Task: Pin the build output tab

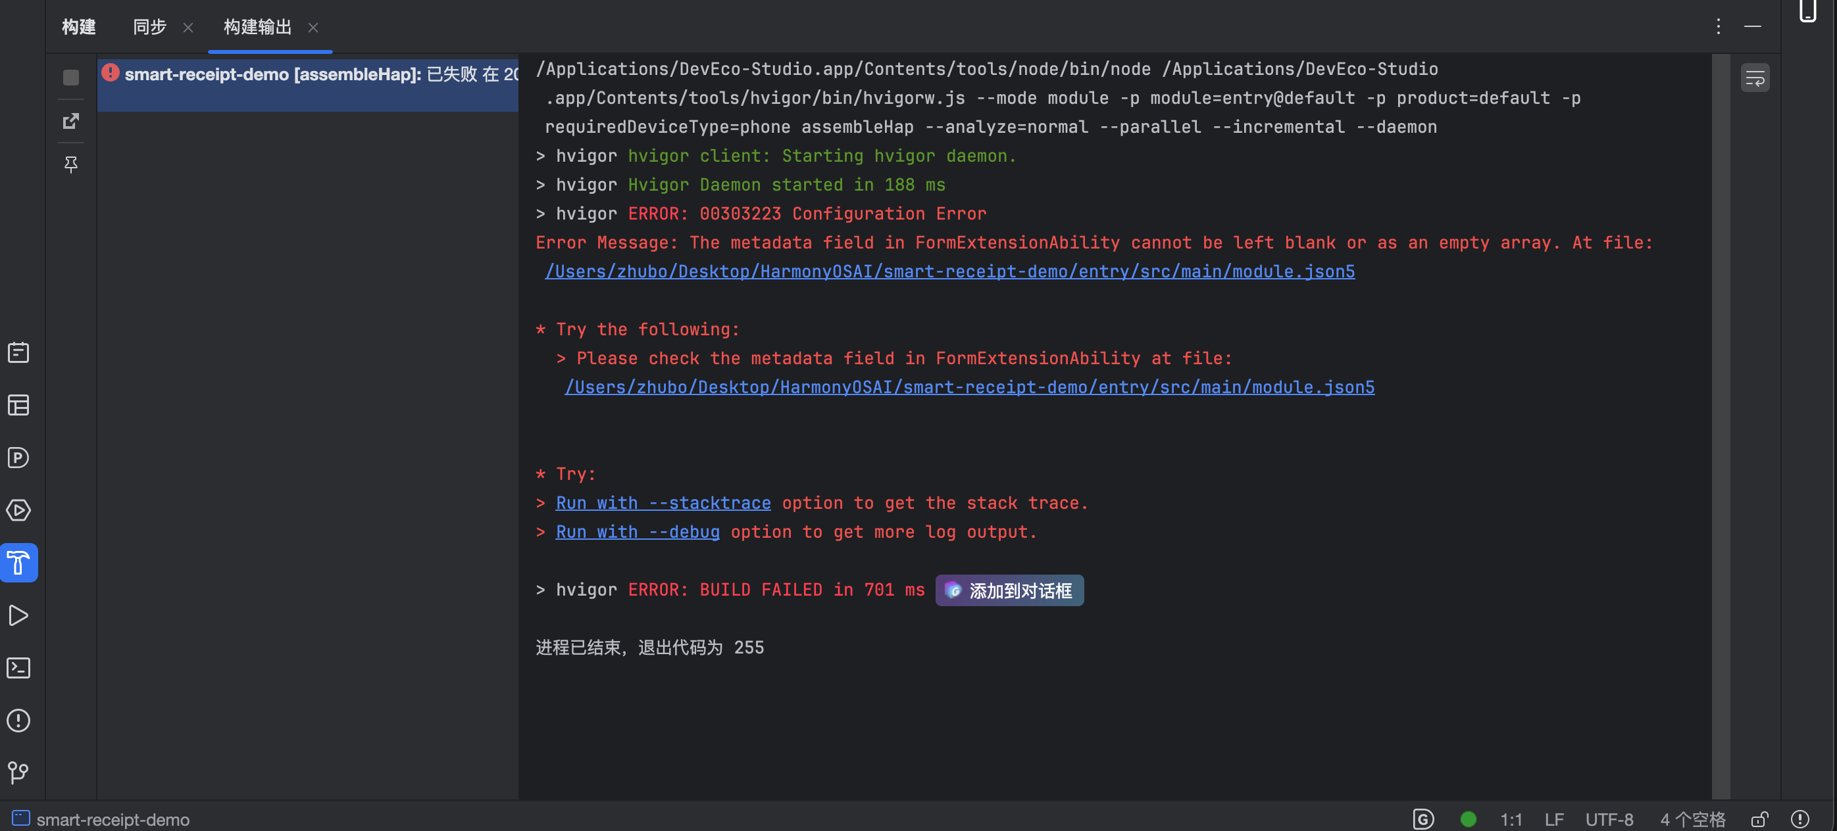Action: [x=70, y=164]
